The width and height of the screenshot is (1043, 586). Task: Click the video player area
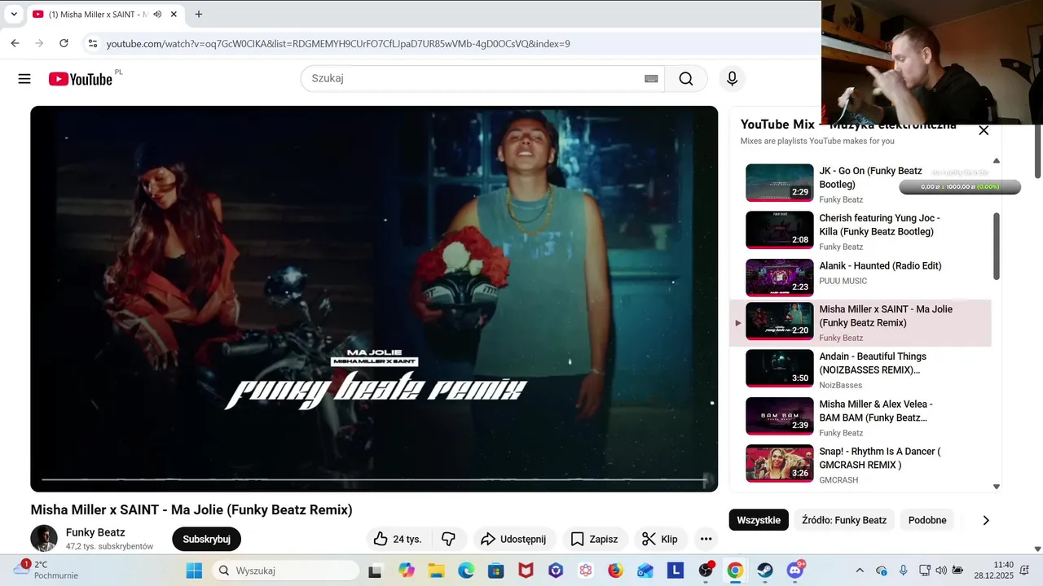374,299
